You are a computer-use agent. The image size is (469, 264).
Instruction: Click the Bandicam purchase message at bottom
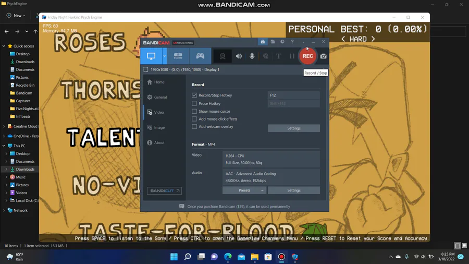[x=238, y=207]
